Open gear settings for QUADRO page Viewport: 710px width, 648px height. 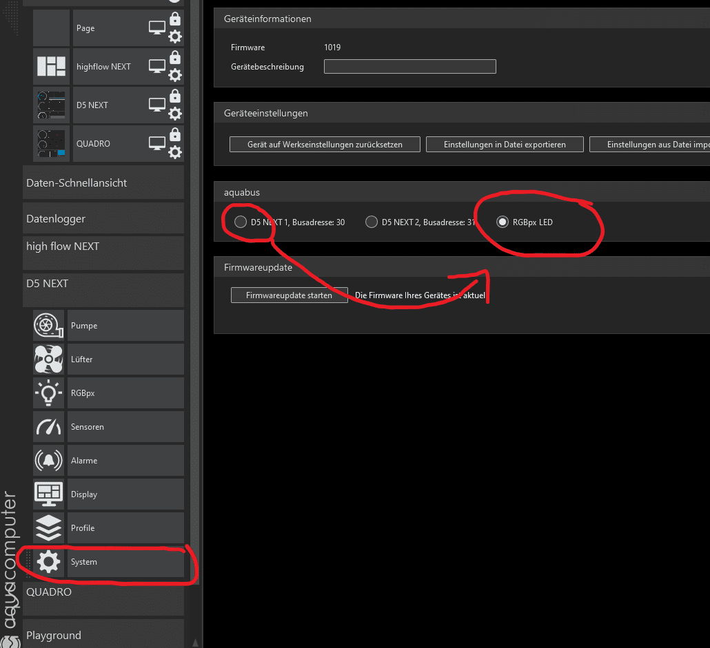(175, 152)
